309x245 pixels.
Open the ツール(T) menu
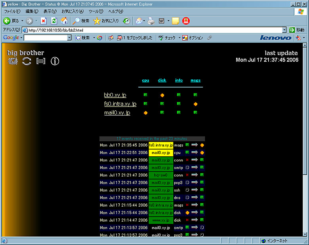(96, 11)
